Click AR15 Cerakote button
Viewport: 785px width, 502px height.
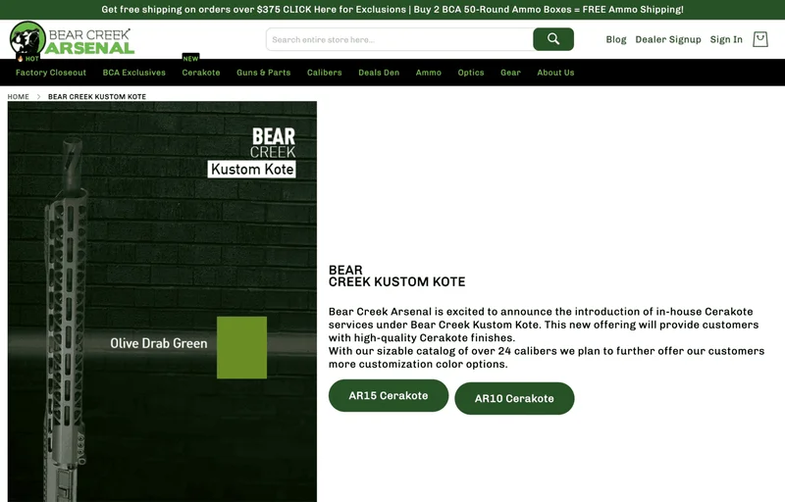click(x=389, y=395)
